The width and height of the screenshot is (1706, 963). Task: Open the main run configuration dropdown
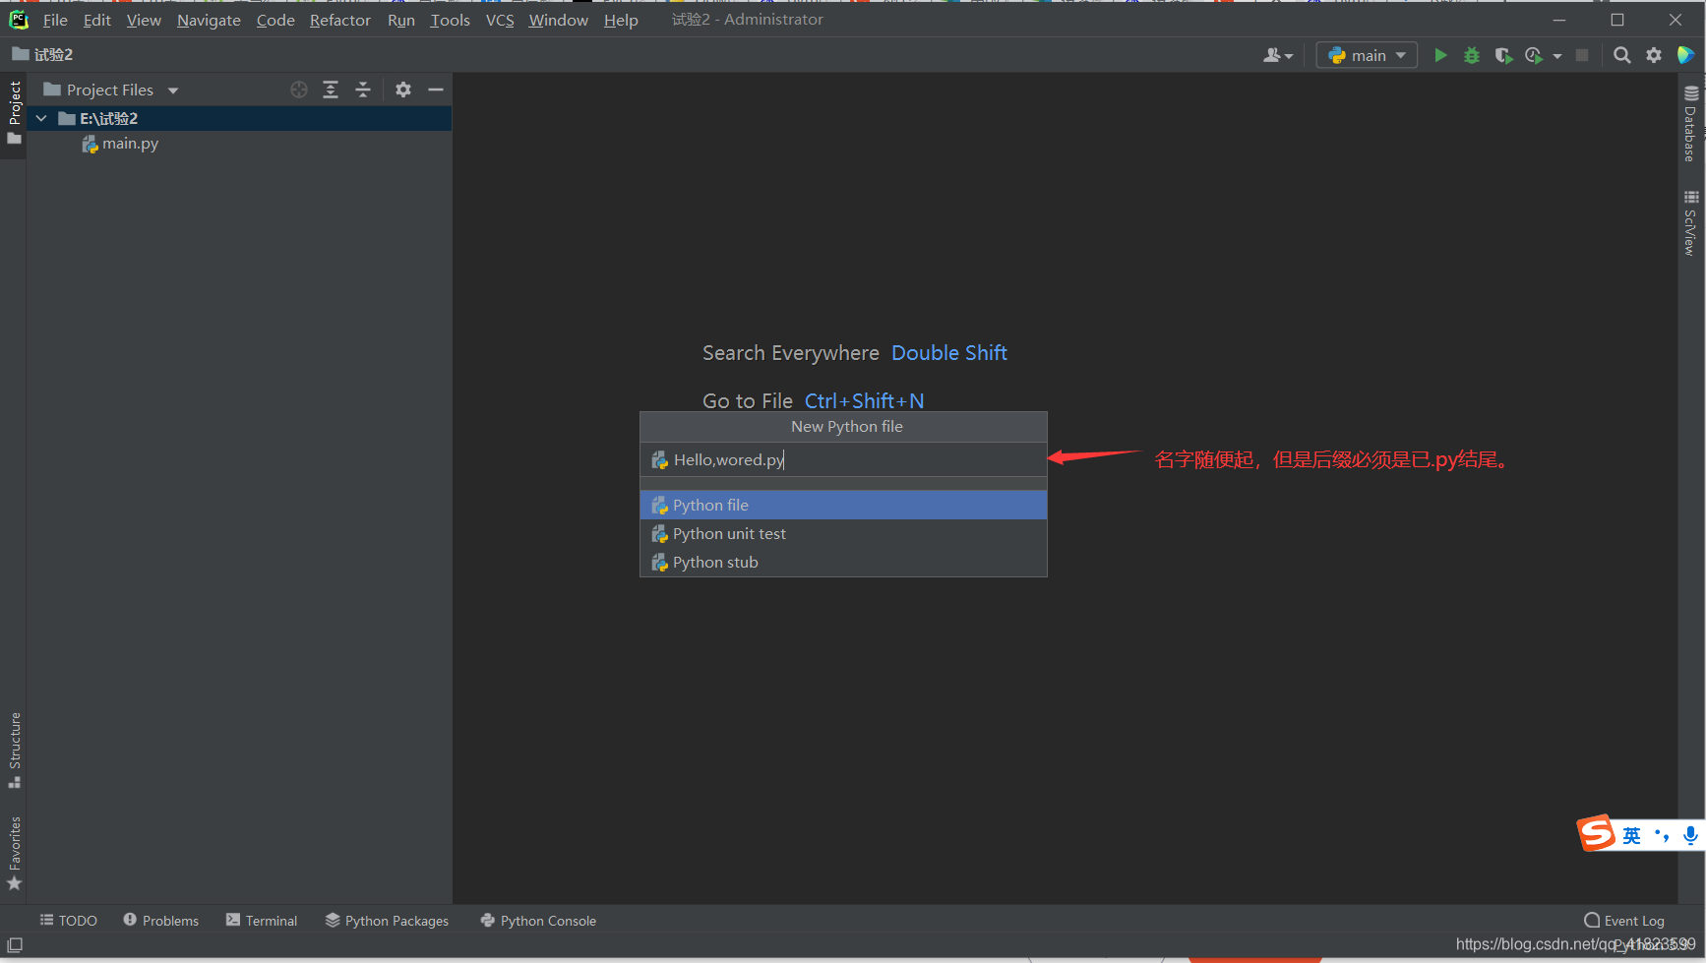[1367, 55]
